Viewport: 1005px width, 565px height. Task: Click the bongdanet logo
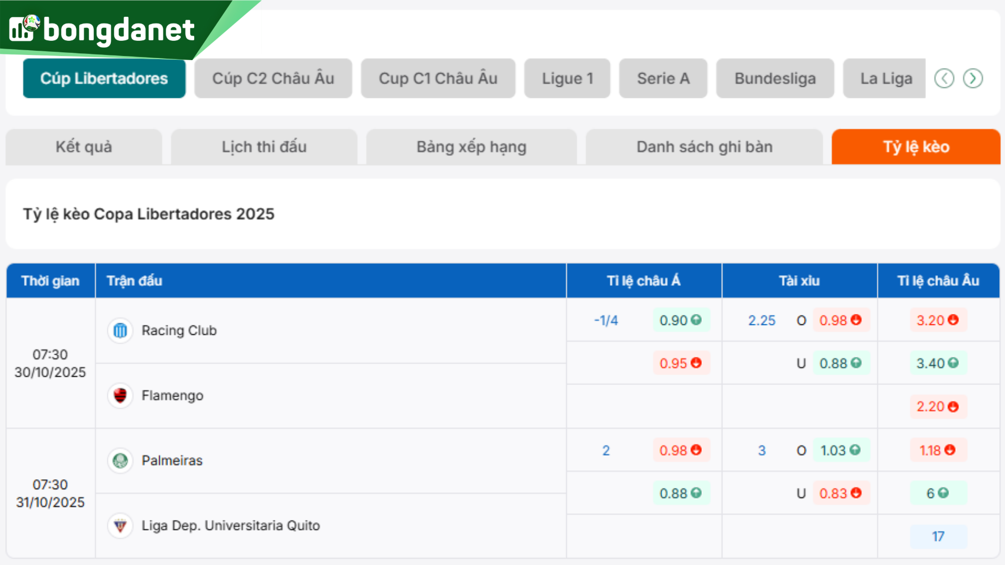[x=103, y=29]
